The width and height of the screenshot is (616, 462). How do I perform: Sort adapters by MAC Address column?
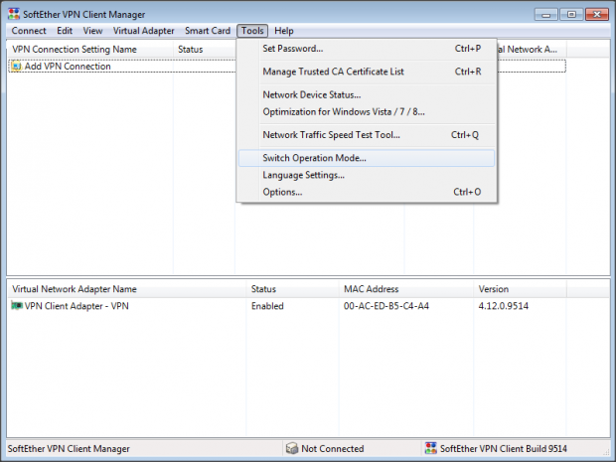[406, 289]
